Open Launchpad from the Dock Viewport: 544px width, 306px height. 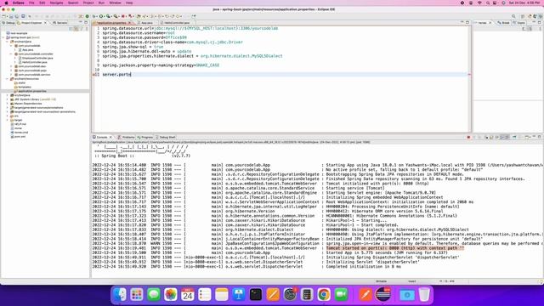[137, 295]
